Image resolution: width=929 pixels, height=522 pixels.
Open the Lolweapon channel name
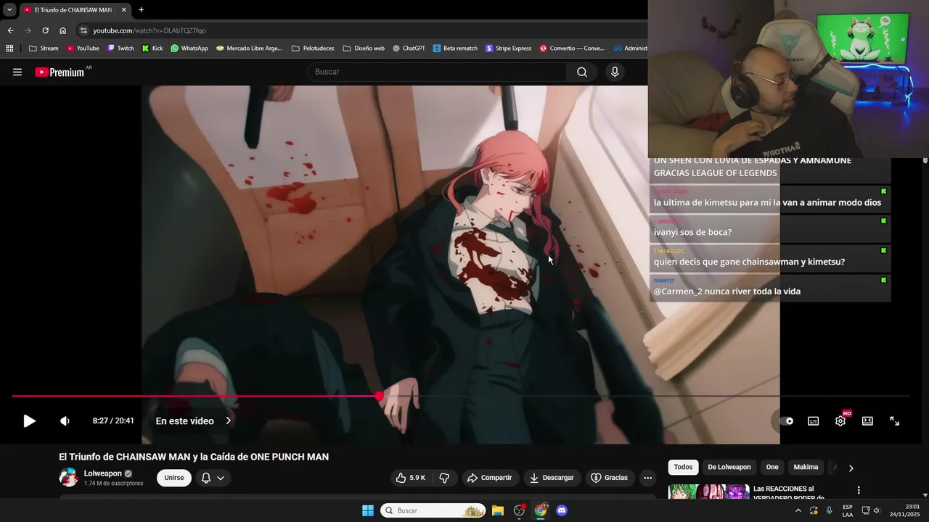tap(103, 473)
